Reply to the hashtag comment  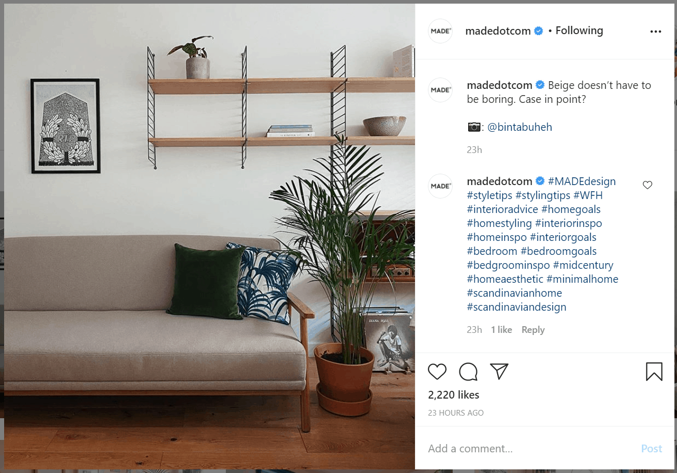tap(533, 330)
